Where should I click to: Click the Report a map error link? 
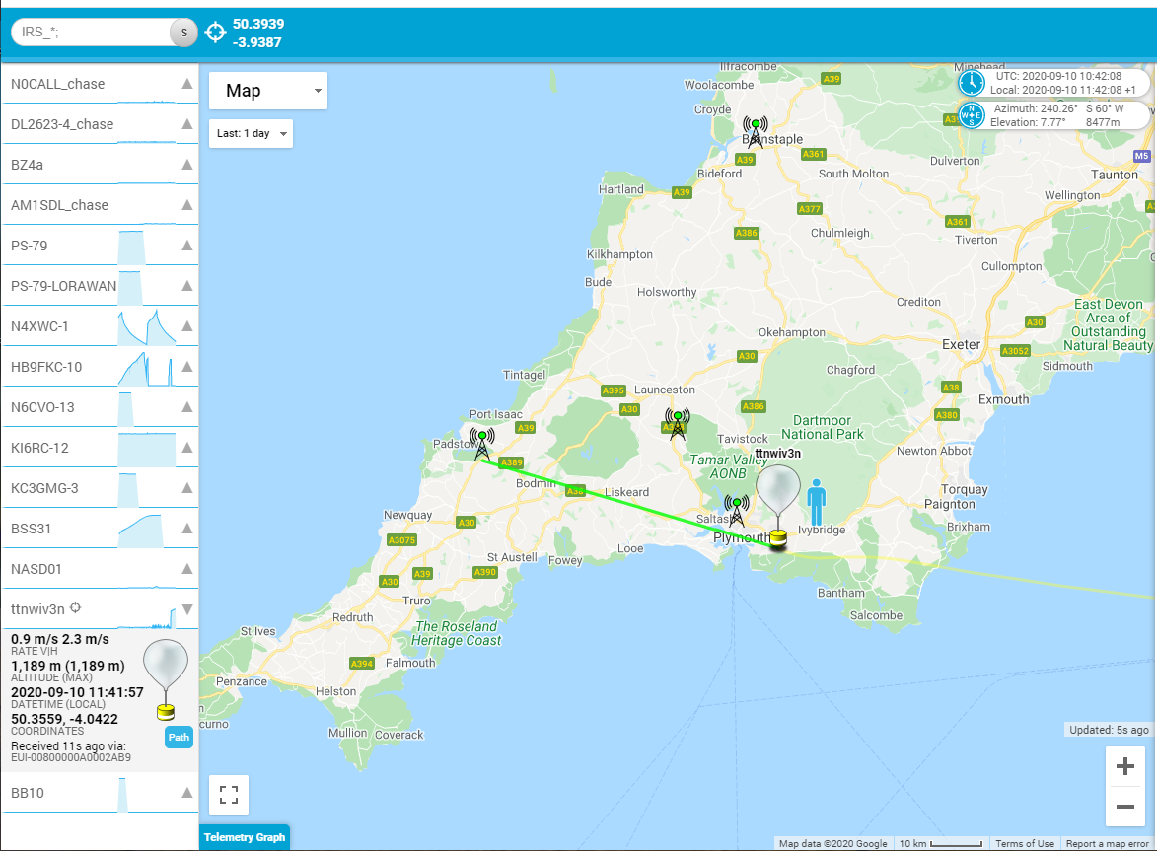pos(1107,844)
